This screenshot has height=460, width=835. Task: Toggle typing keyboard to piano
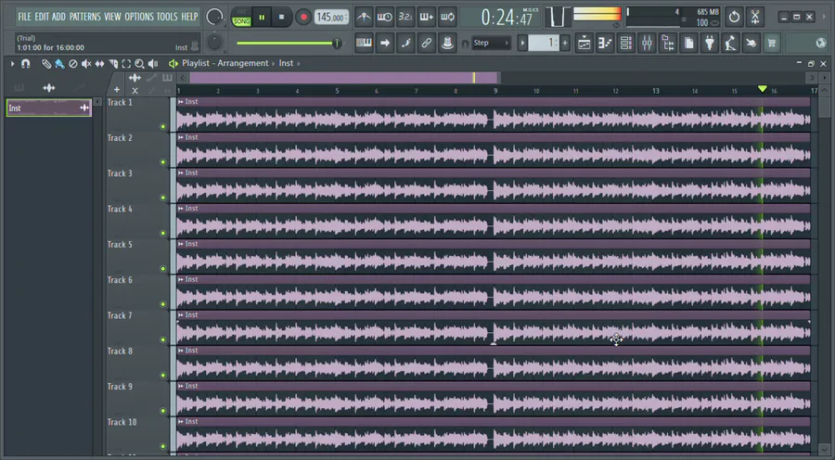coord(364,43)
